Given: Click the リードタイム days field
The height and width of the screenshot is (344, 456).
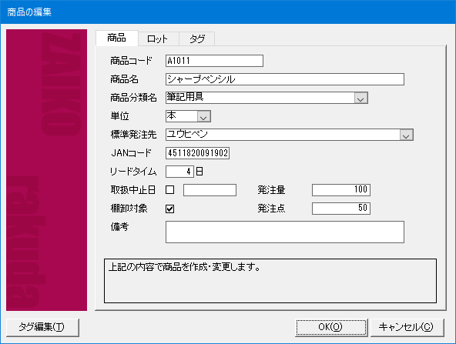Looking at the screenshot, I should click(179, 172).
